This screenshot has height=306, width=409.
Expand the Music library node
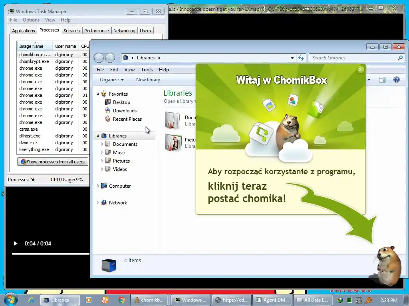coord(102,152)
